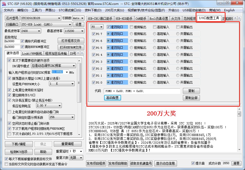Click the announcement panel scrollbar thumb
Screen dimensions: 245x170
tap(239, 114)
